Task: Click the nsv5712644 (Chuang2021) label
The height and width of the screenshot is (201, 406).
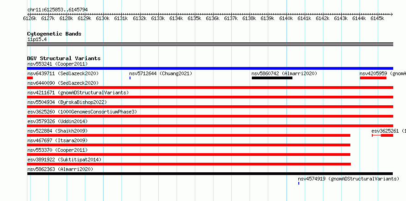Action: [x=161, y=73]
